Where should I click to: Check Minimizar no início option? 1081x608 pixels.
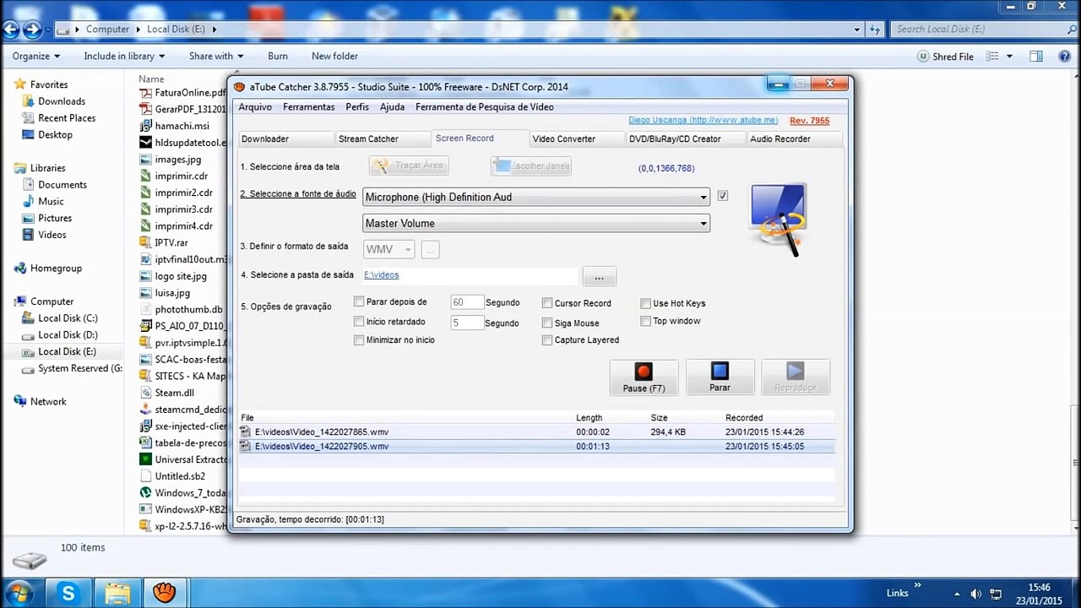[x=359, y=340]
